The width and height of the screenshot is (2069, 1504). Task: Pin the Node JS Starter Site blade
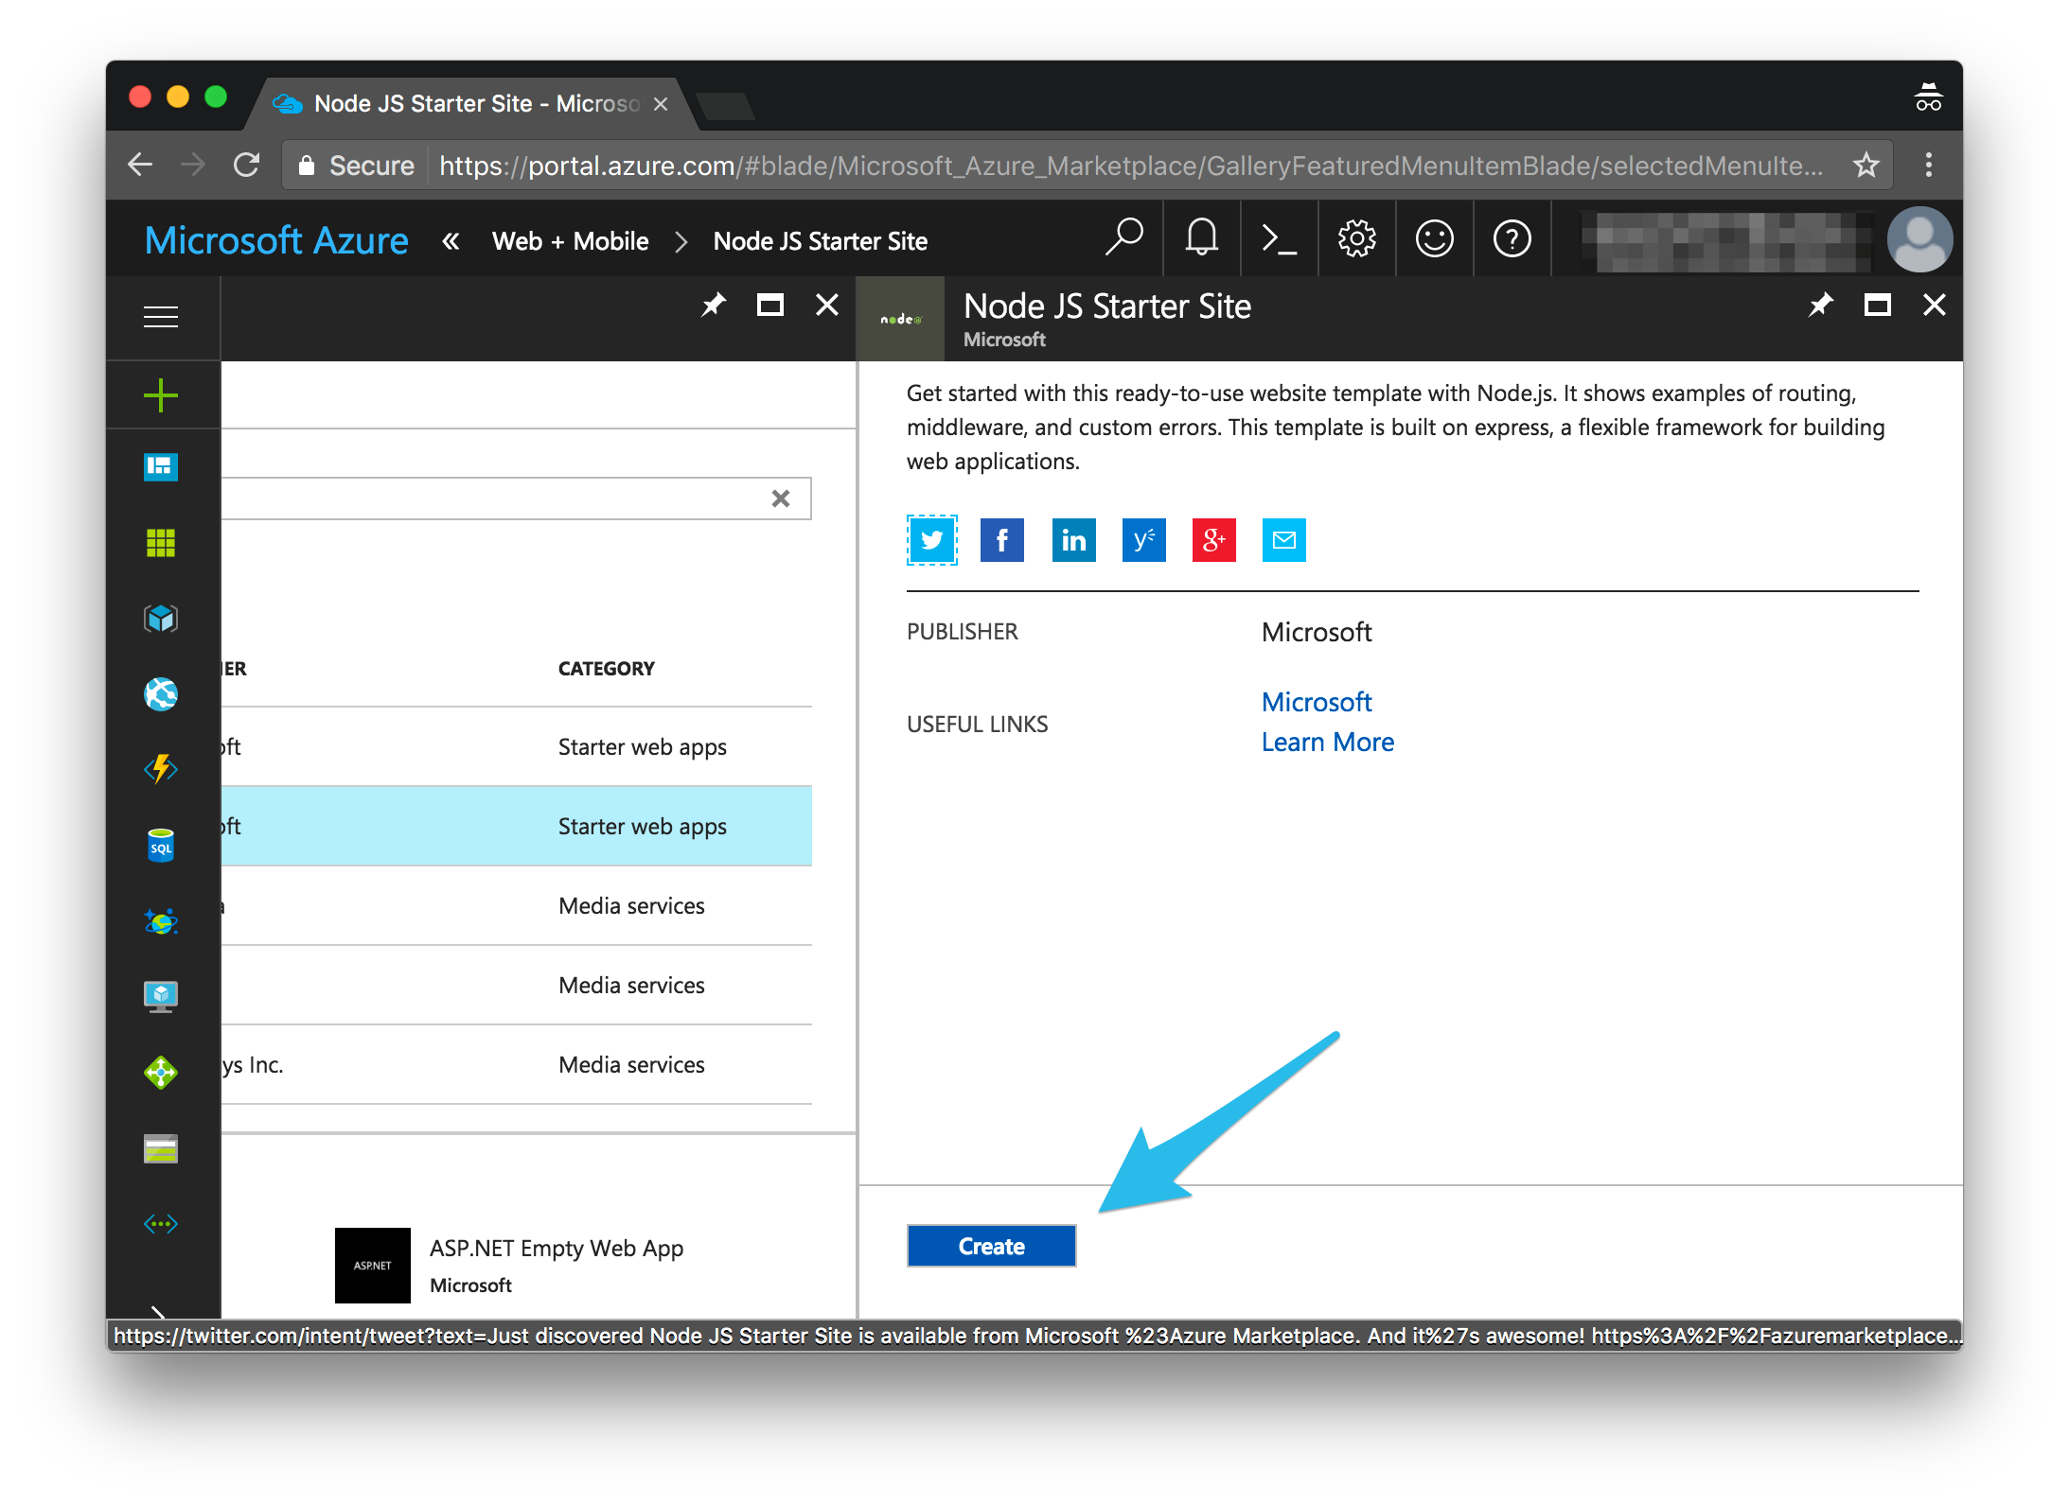pos(1820,305)
